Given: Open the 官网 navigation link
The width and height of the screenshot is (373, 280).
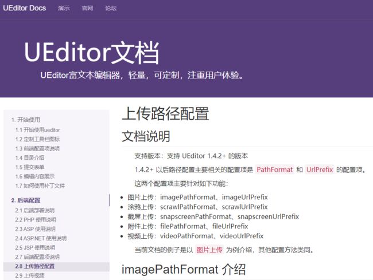Looking at the screenshot, I should pyautogui.click(x=87, y=9).
